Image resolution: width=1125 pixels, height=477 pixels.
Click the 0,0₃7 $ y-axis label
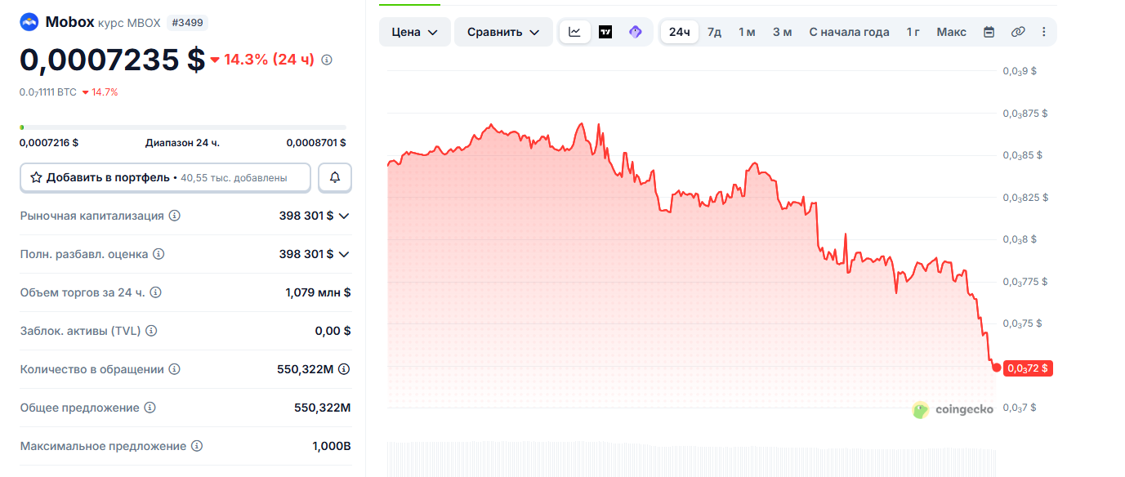(1020, 408)
